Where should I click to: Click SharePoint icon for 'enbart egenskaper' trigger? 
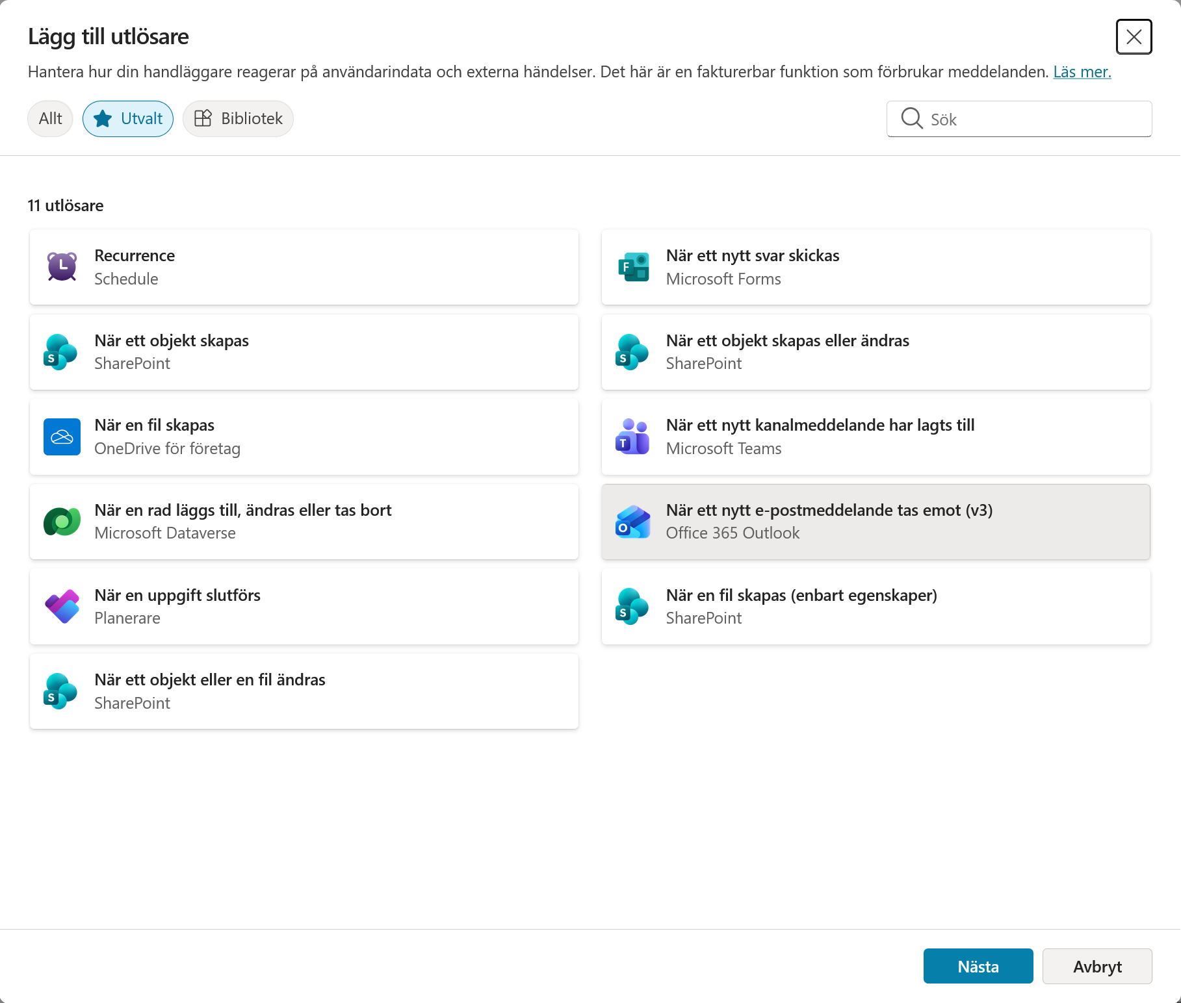click(632, 607)
